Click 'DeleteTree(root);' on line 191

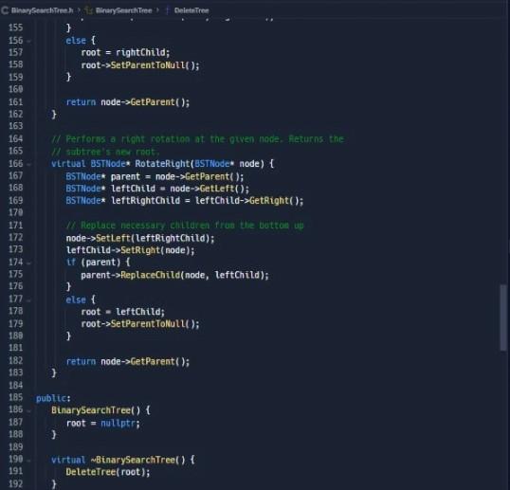[108, 472]
